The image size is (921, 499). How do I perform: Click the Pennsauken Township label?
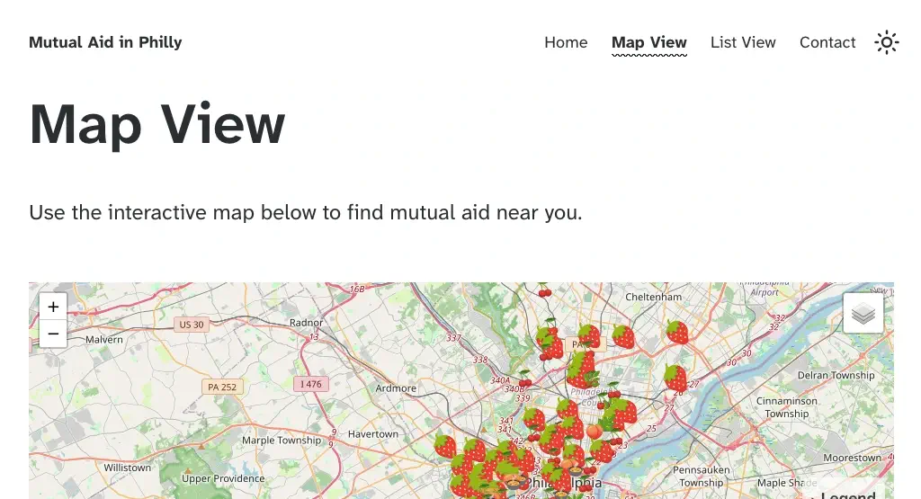tap(702, 477)
